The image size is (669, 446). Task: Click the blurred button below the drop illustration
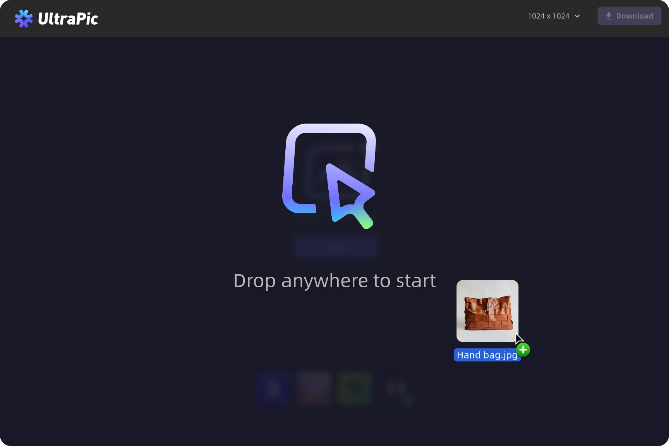(335, 247)
